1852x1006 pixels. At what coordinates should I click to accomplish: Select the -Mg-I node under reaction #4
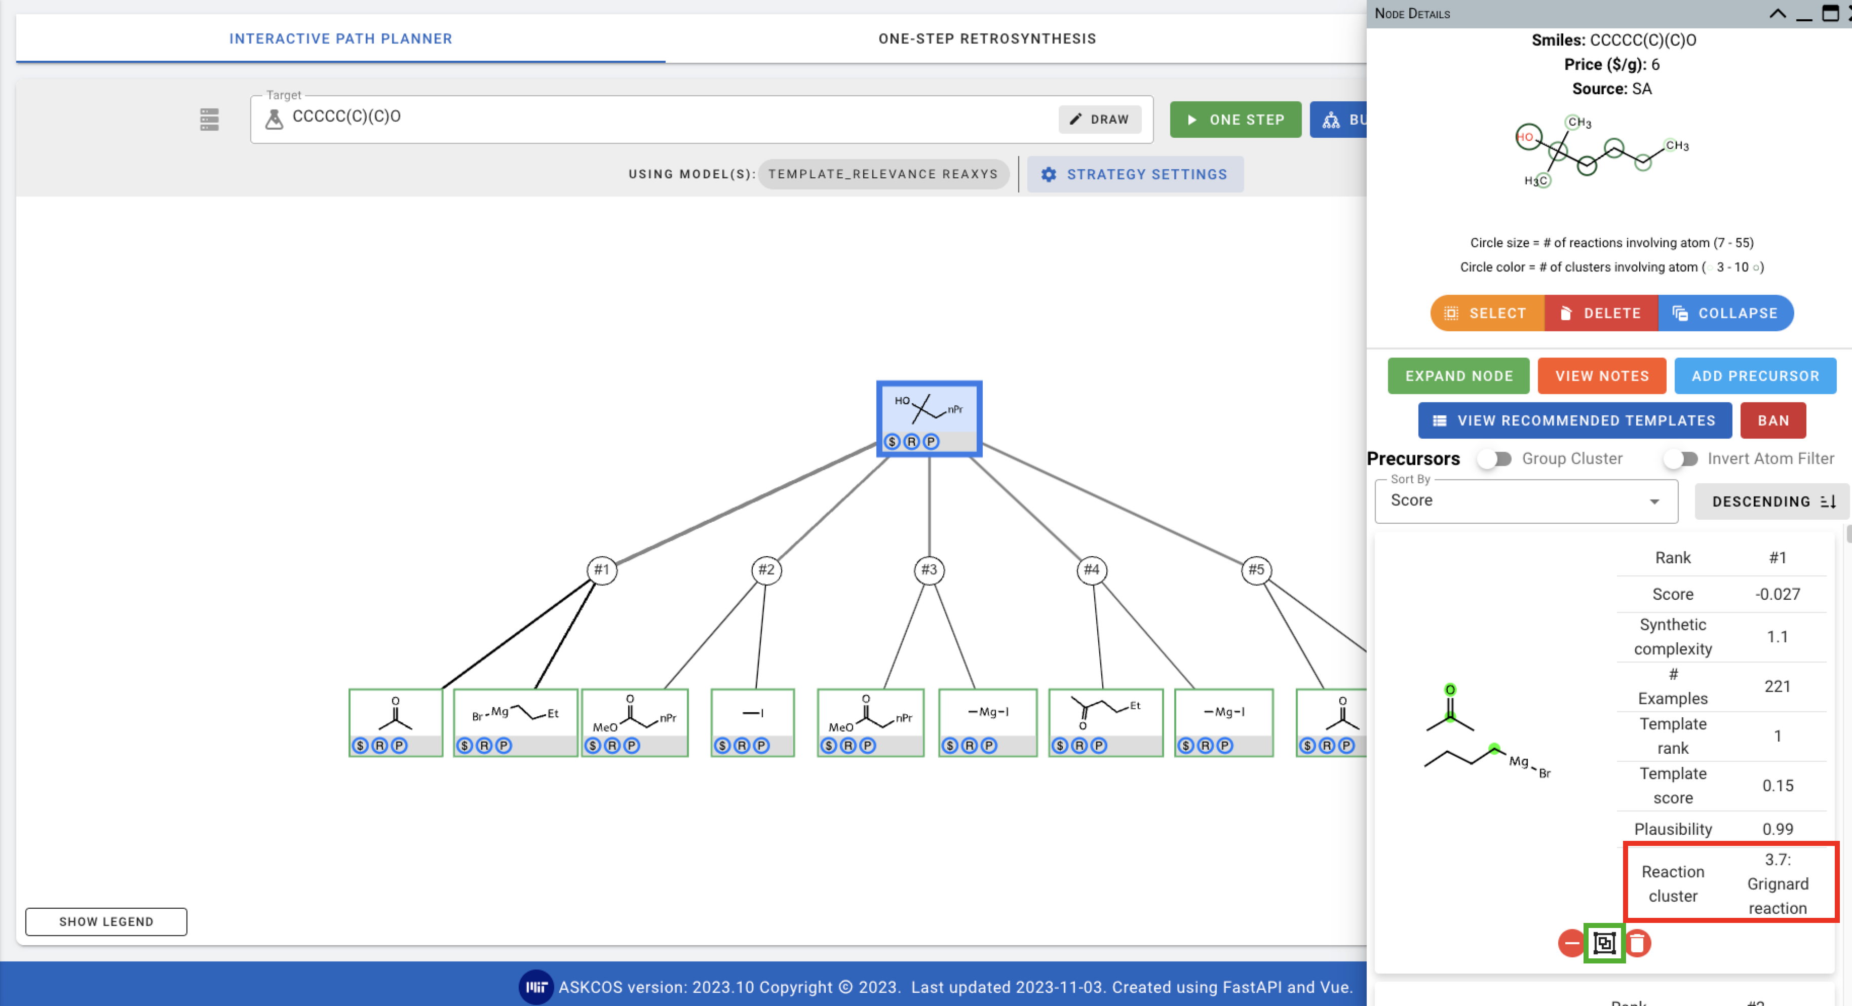pyautogui.click(x=1224, y=723)
